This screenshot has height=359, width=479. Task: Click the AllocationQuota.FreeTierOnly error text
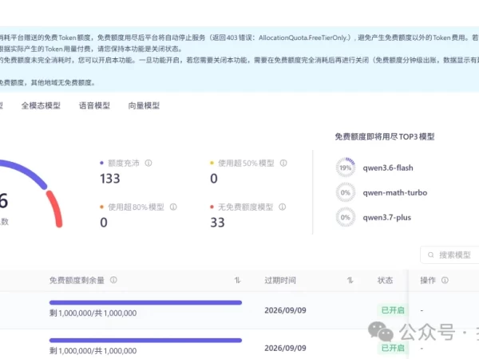[x=303, y=37]
